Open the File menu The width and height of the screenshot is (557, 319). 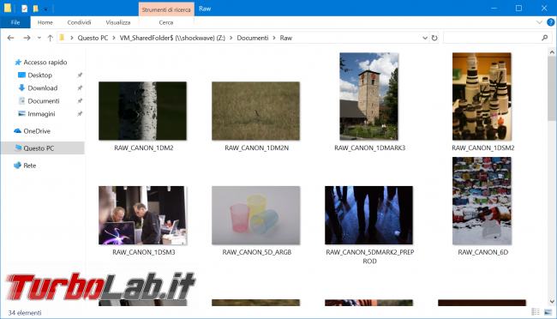click(x=15, y=22)
